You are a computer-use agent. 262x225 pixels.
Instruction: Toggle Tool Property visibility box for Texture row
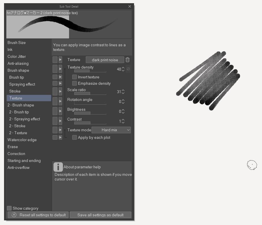point(55,60)
